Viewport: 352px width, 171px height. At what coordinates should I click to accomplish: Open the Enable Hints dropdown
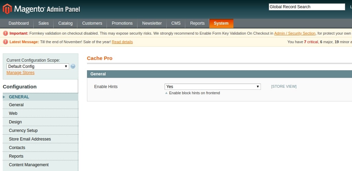(212, 87)
